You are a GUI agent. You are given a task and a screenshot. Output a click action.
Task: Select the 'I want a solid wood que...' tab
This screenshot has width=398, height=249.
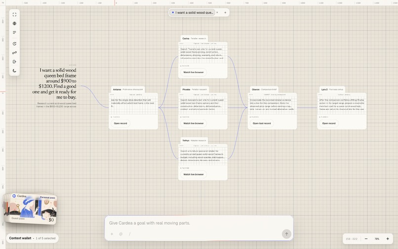(x=192, y=12)
